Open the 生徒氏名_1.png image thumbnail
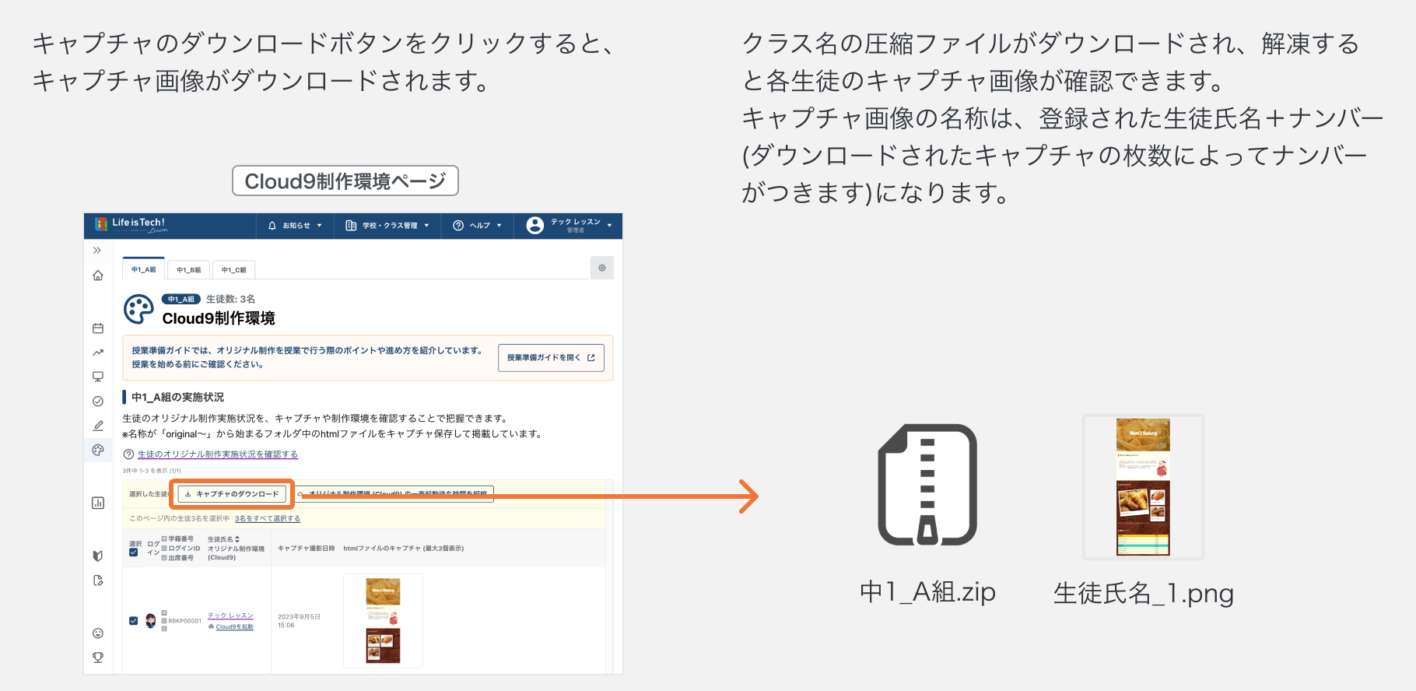 tap(1143, 487)
